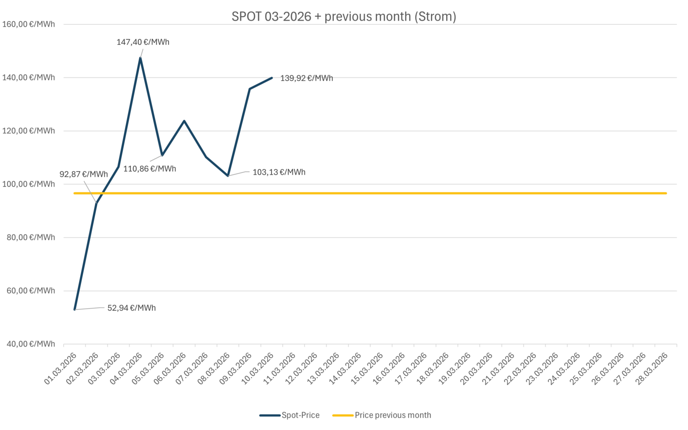Click the yellow previous month legend line swatch
This screenshot has width=688, height=430.
(x=343, y=415)
